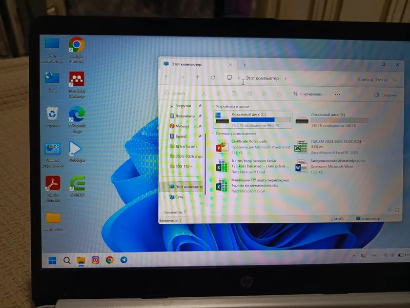This screenshot has height=308, width=410.
Task: Open Mendeley Desktop shortcut icon
Action: [76, 85]
